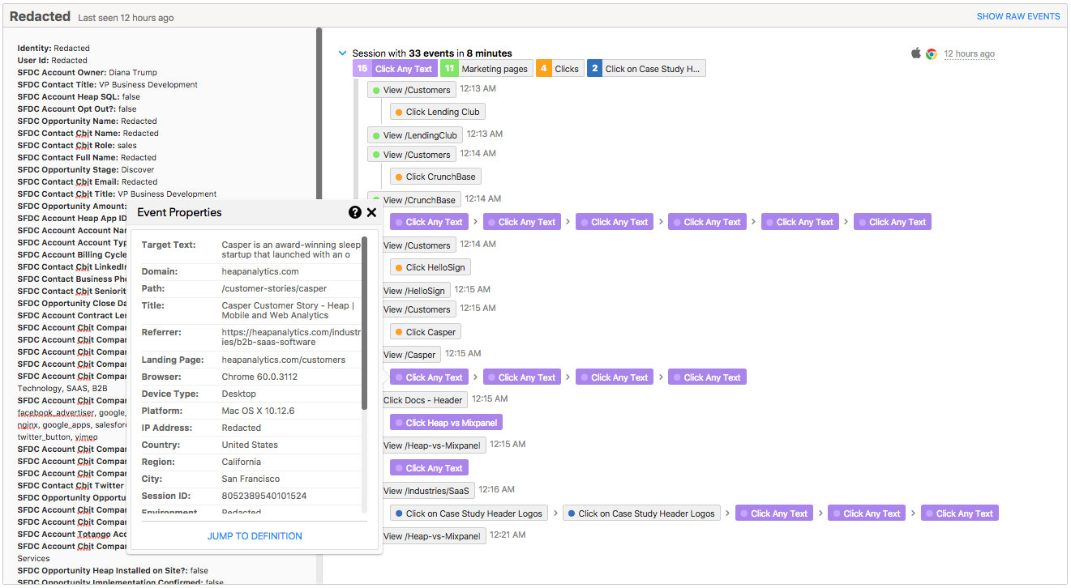The image size is (1071, 588).
Task: Click the second Case Study Header Logos event
Action: pos(641,513)
